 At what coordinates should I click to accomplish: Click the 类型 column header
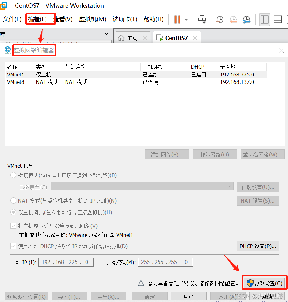(48, 67)
